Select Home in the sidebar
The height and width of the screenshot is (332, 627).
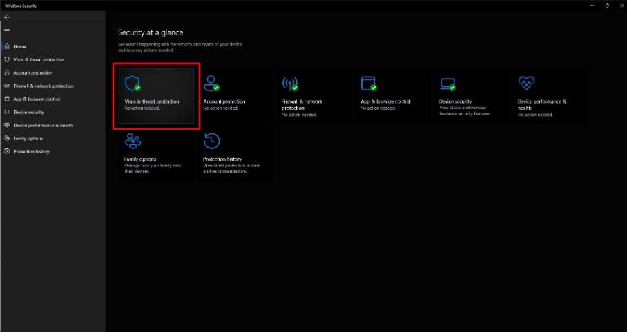[19, 46]
